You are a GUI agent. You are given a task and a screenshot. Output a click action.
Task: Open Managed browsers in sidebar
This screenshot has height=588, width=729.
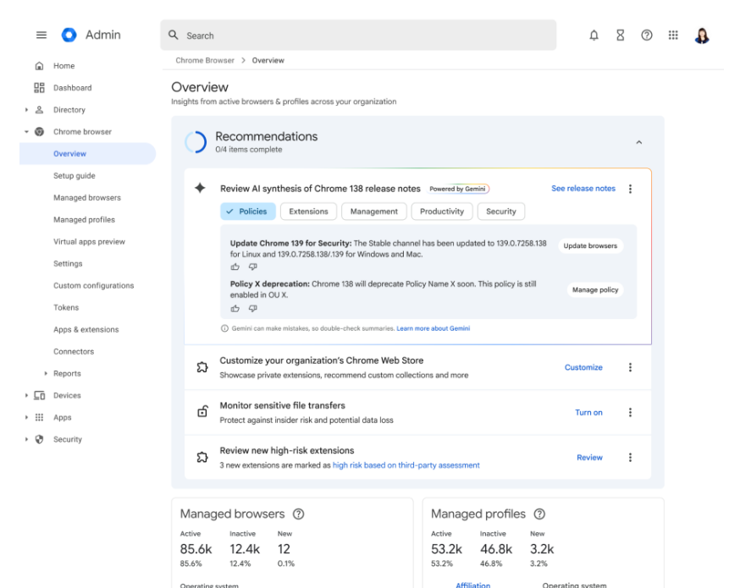coord(86,198)
